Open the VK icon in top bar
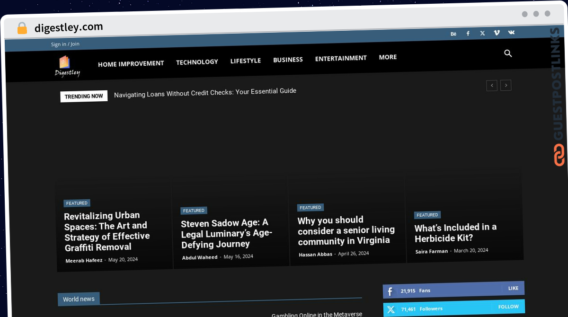Viewport: 568px width, 317px height. click(x=511, y=32)
